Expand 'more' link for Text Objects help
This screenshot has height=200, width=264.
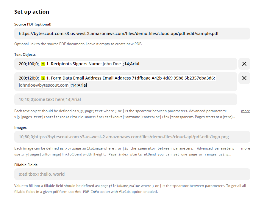point(245,111)
